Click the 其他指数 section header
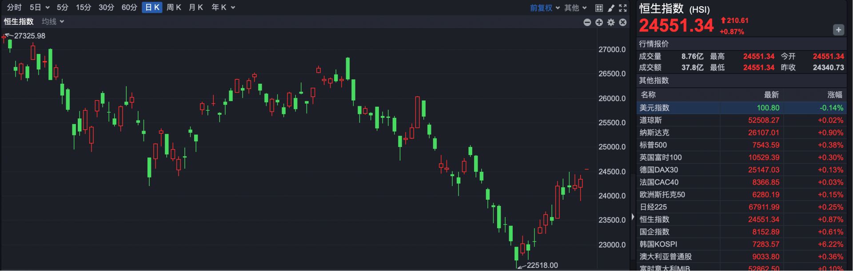The width and height of the screenshot is (853, 271). click(654, 81)
